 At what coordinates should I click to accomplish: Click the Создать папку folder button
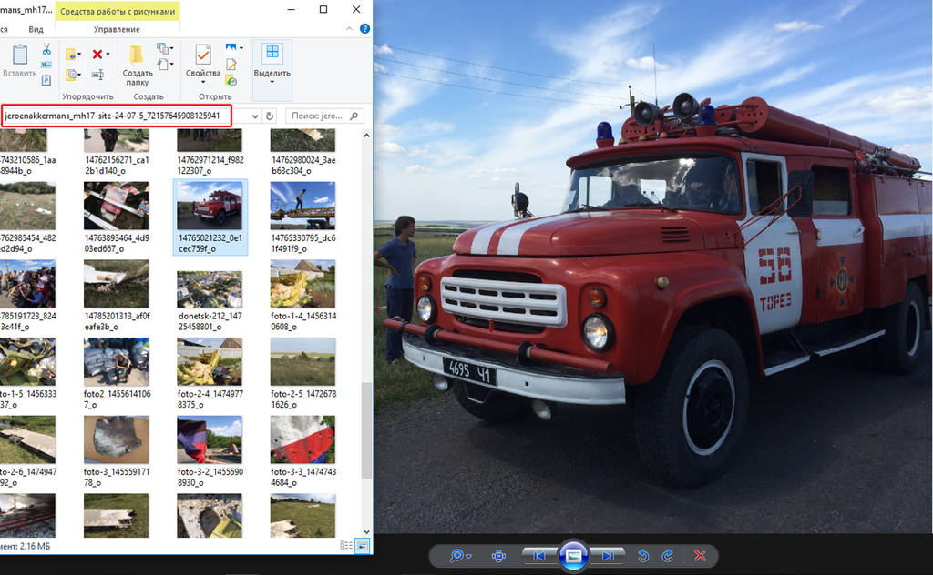[138, 66]
